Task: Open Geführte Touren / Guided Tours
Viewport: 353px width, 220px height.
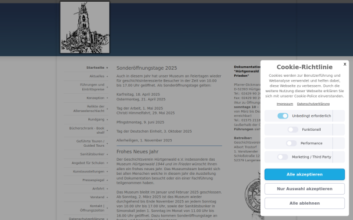Action: point(90,144)
